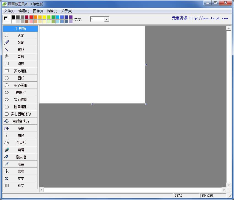Image resolution: width=234 pixels, height=200 pixels.
Task: Choose the Fill with color (用颜色填充) tool
Action: [20, 121]
